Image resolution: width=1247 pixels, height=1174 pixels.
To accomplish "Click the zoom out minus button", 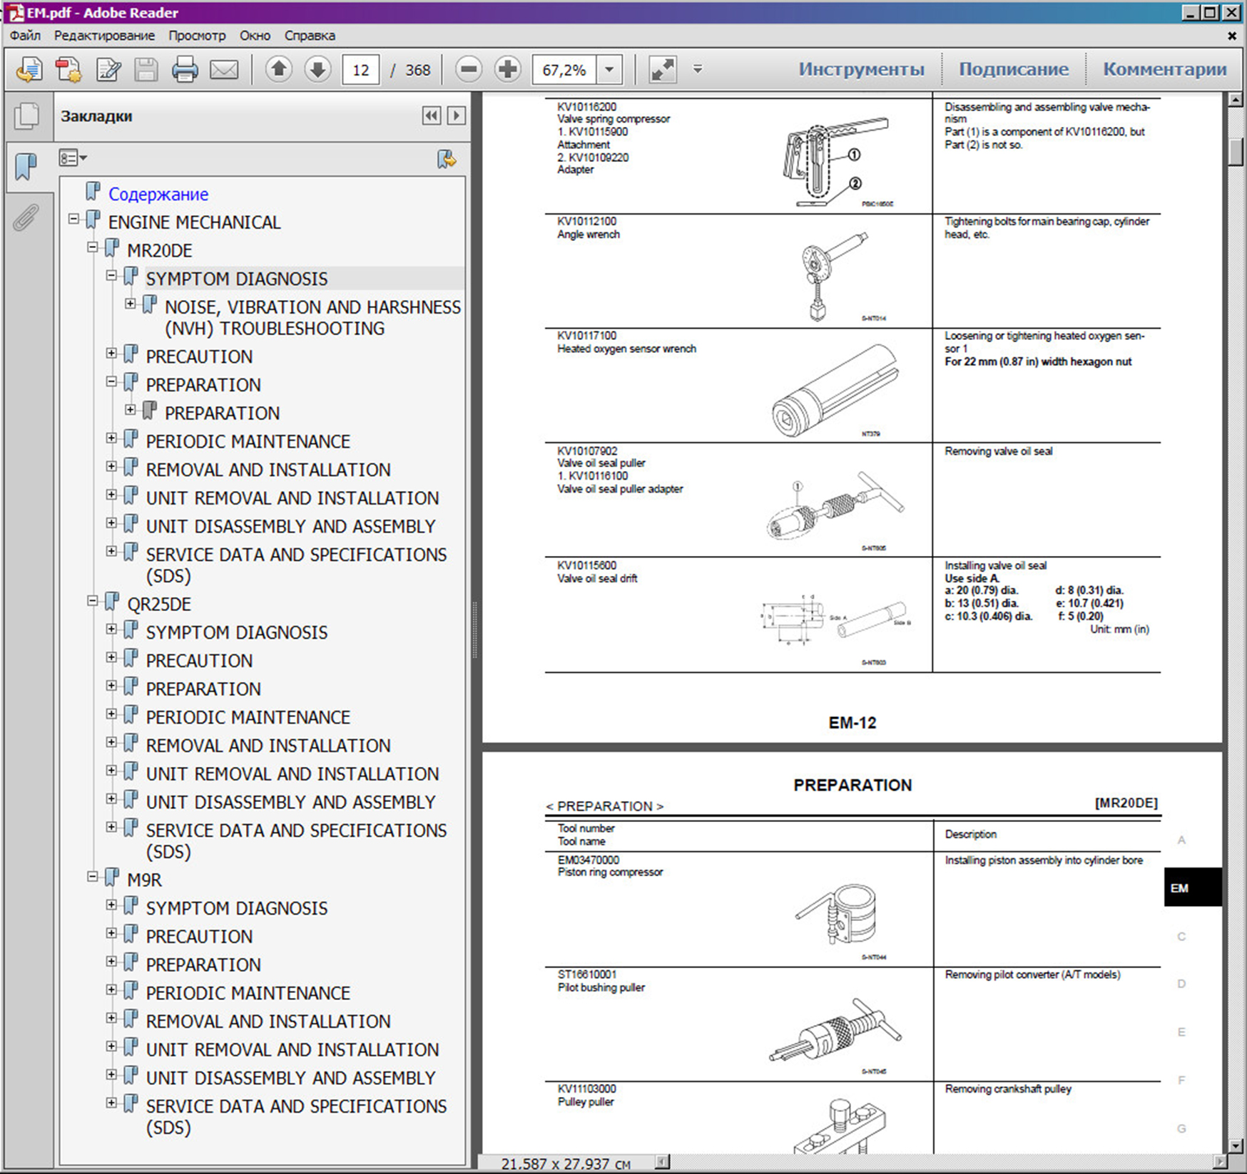I will coord(469,70).
